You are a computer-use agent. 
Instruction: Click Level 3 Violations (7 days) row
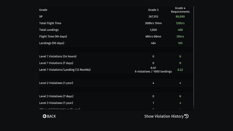tap(116, 96)
